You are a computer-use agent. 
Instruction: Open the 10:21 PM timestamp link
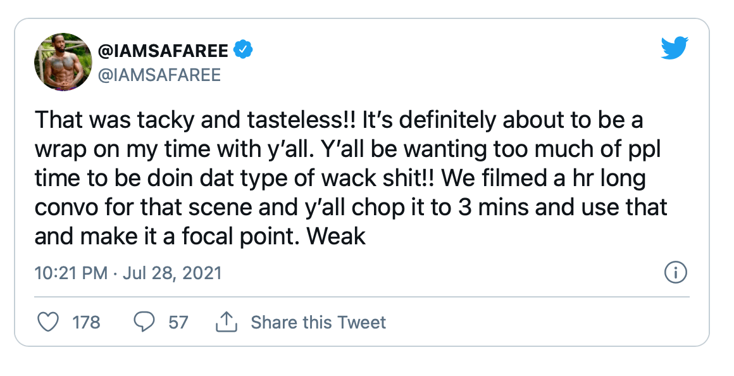[x=71, y=273]
